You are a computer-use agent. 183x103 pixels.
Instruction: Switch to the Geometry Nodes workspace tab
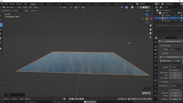[119, 4]
